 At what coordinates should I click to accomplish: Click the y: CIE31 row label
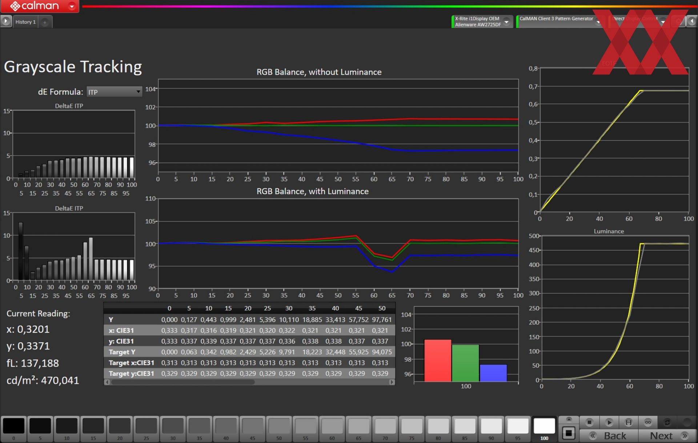(x=121, y=341)
